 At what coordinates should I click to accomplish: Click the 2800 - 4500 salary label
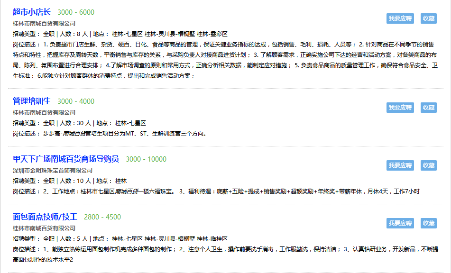(x=102, y=218)
